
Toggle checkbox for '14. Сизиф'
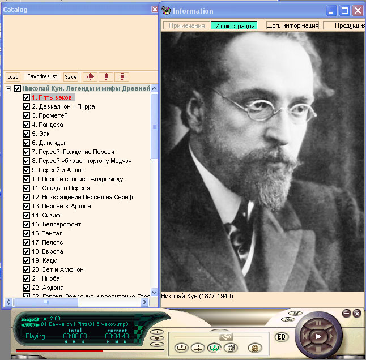coord(26,215)
